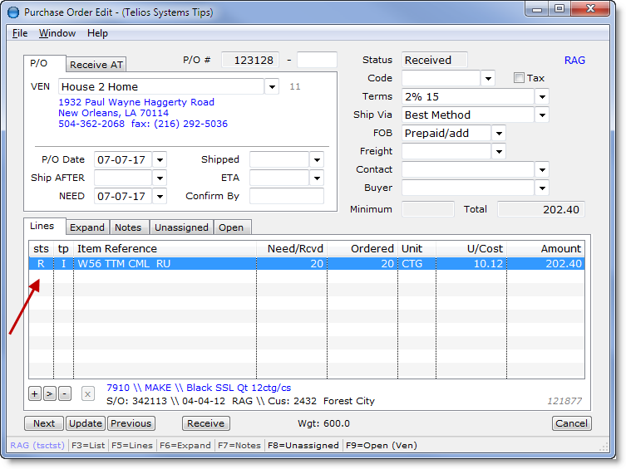Open the Notes tab
The width and height of the screenshot is (626, 469).
click(128, 227)
